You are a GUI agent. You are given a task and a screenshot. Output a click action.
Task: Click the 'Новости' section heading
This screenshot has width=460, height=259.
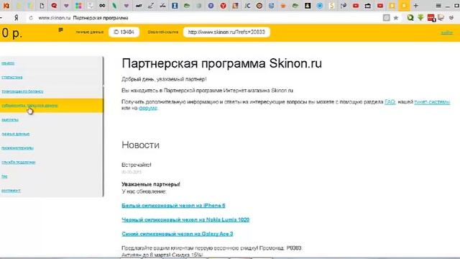pos(141,145)
